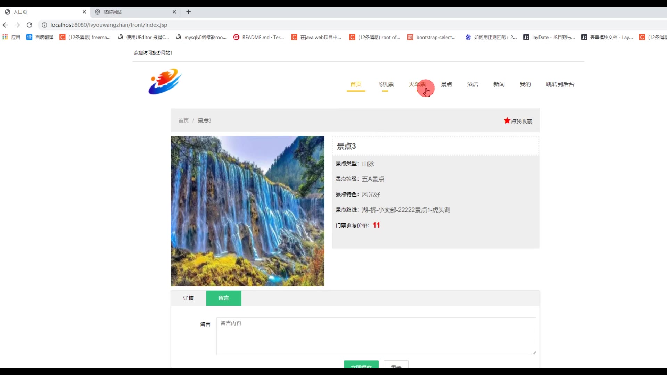This screenshot has width=667, height=375.
Task: Click the address bar URL
Action: [109, 25]
